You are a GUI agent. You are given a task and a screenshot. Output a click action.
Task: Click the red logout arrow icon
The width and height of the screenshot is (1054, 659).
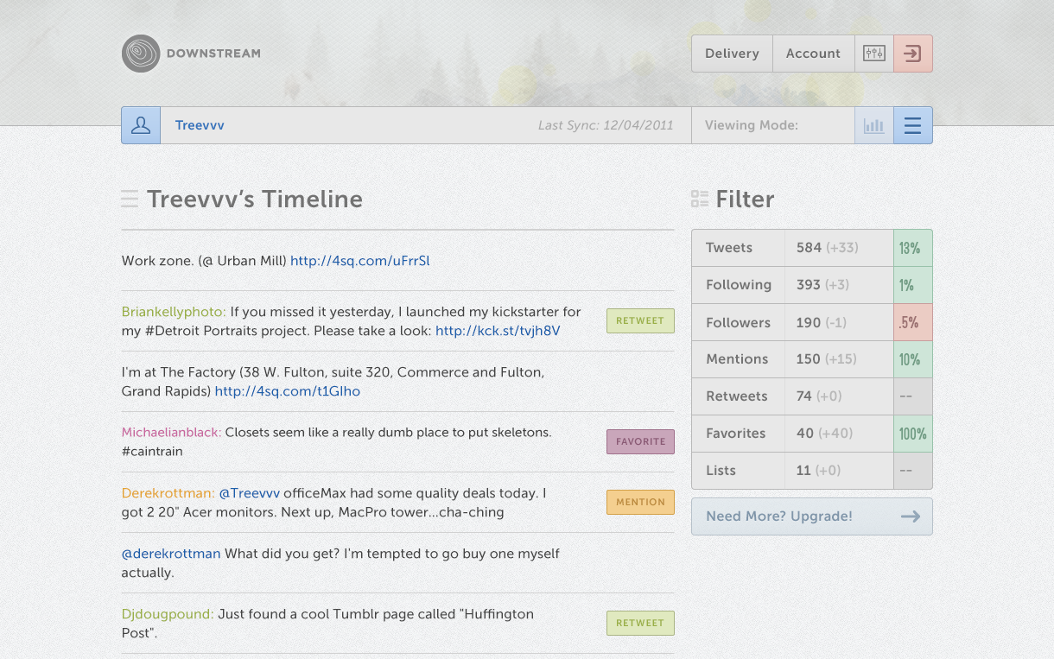tap(913, 54)
